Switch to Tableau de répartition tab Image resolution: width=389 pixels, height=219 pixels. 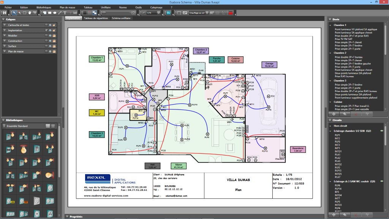pos(96,18)
